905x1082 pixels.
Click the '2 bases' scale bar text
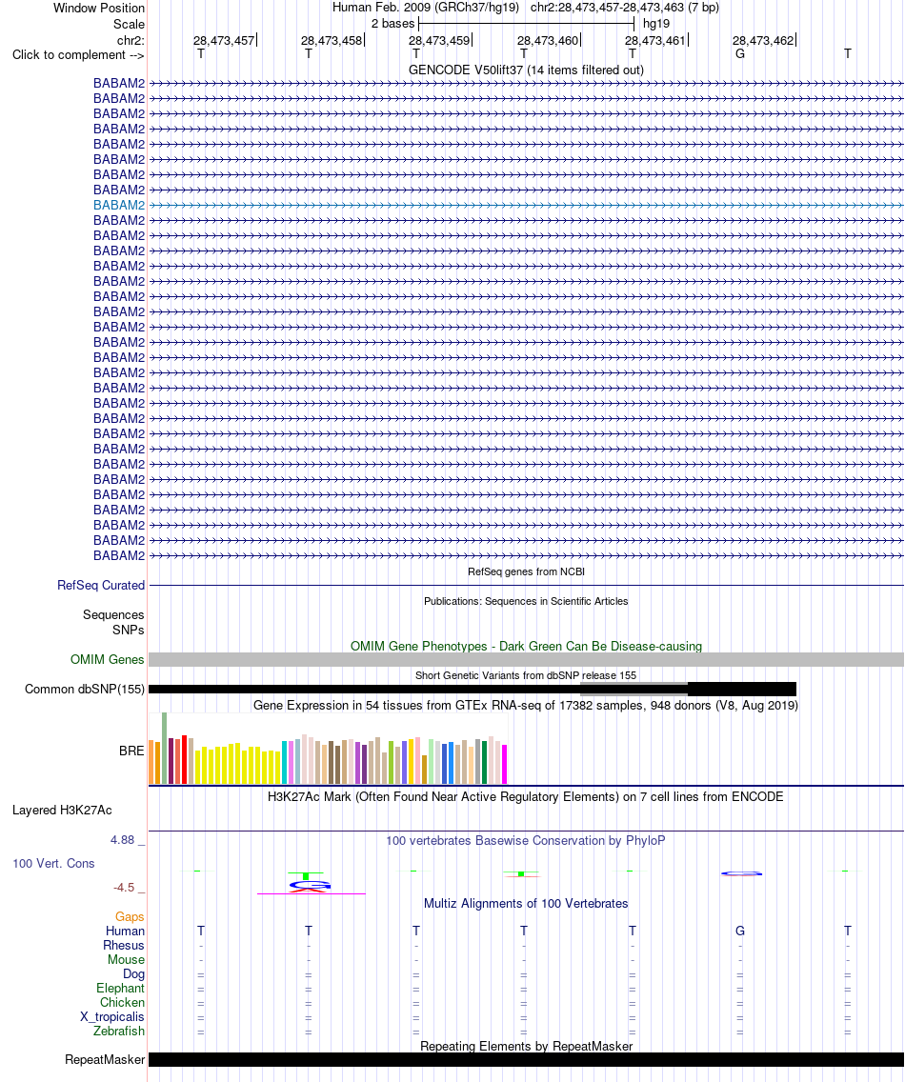(x=392, y=24)
